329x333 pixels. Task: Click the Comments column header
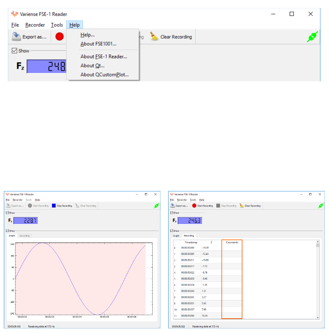coord(232,242)
